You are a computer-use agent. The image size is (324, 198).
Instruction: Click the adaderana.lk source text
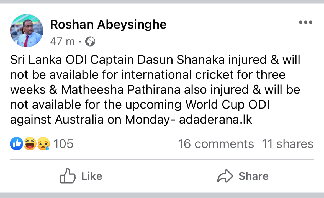(x=215, y=119)
